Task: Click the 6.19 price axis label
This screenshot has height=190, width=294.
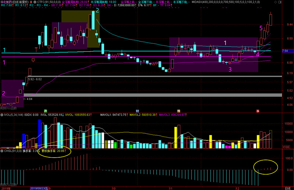Action: 290,73
